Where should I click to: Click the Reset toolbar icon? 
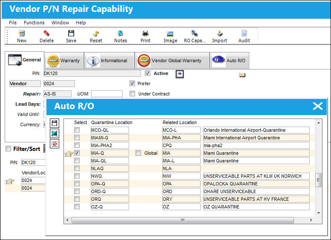tap(96, 36)
